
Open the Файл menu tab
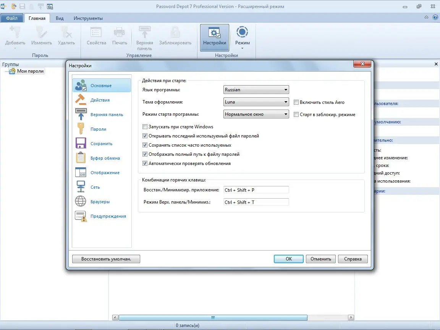click(x=12, y=18)
